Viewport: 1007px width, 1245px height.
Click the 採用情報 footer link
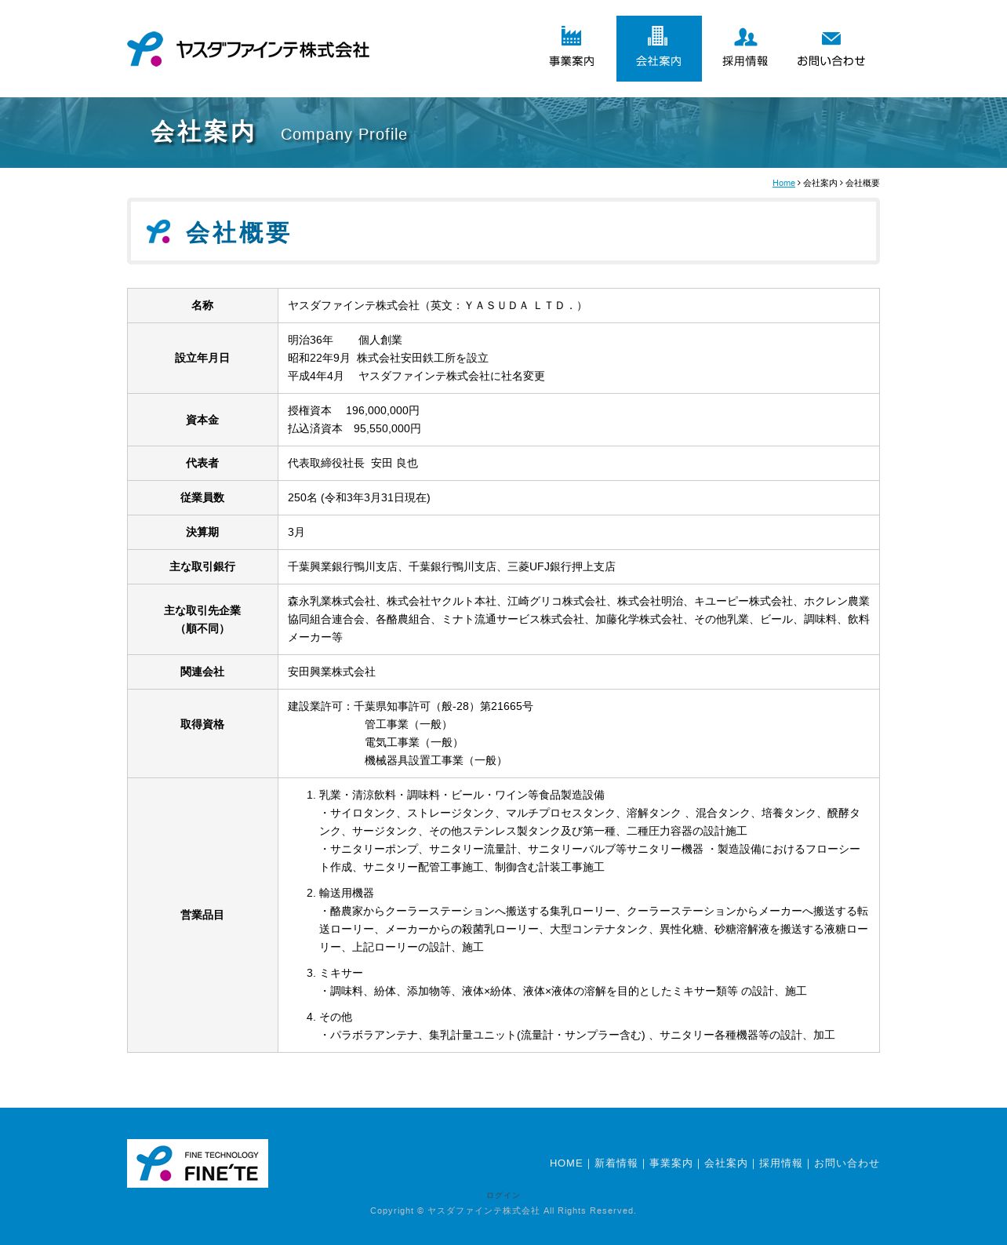click(x=781, y=1163)
